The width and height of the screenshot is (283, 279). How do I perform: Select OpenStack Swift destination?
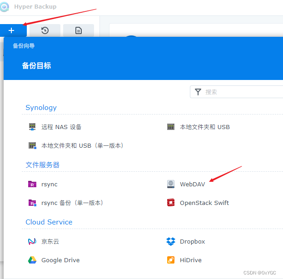click(x=204, y=203)
